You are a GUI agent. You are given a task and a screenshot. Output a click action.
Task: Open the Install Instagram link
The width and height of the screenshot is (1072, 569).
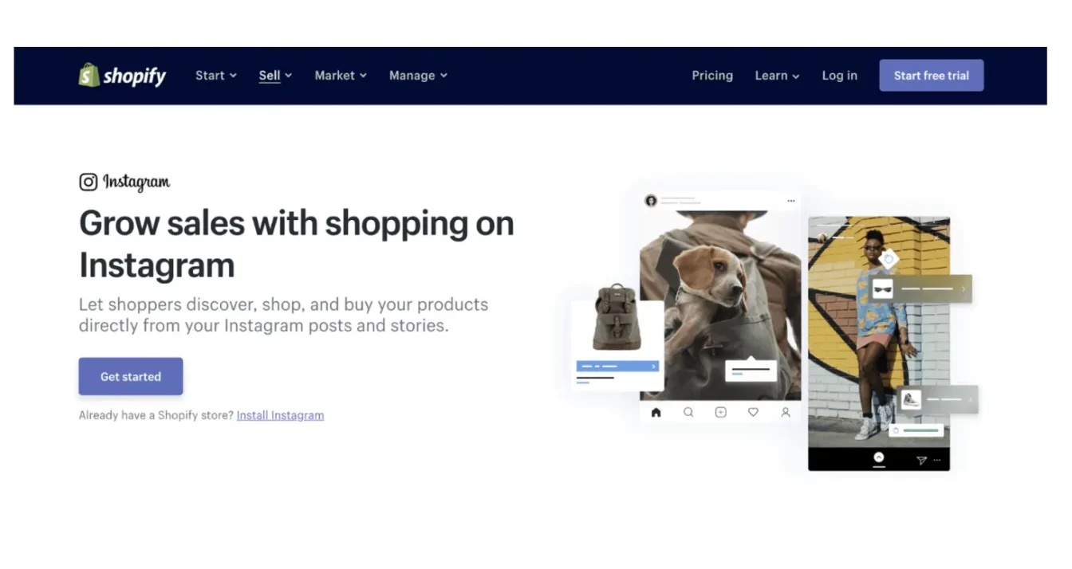click(280, 415)
